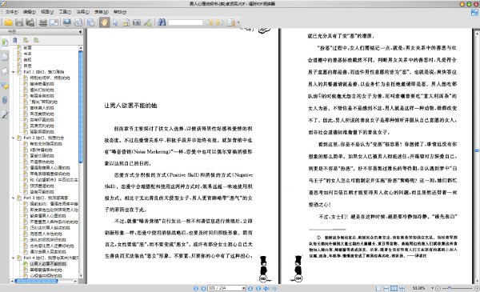Select the Snapshot camera tool
This screenshot has height=292, width=480.
(137, 22)
